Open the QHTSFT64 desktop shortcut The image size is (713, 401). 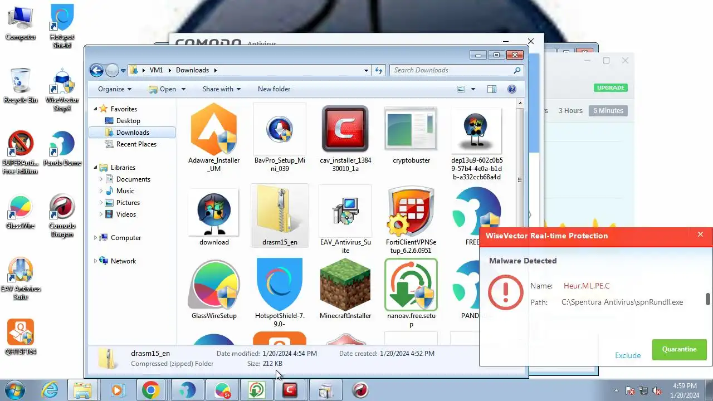(x=21, y=337)
